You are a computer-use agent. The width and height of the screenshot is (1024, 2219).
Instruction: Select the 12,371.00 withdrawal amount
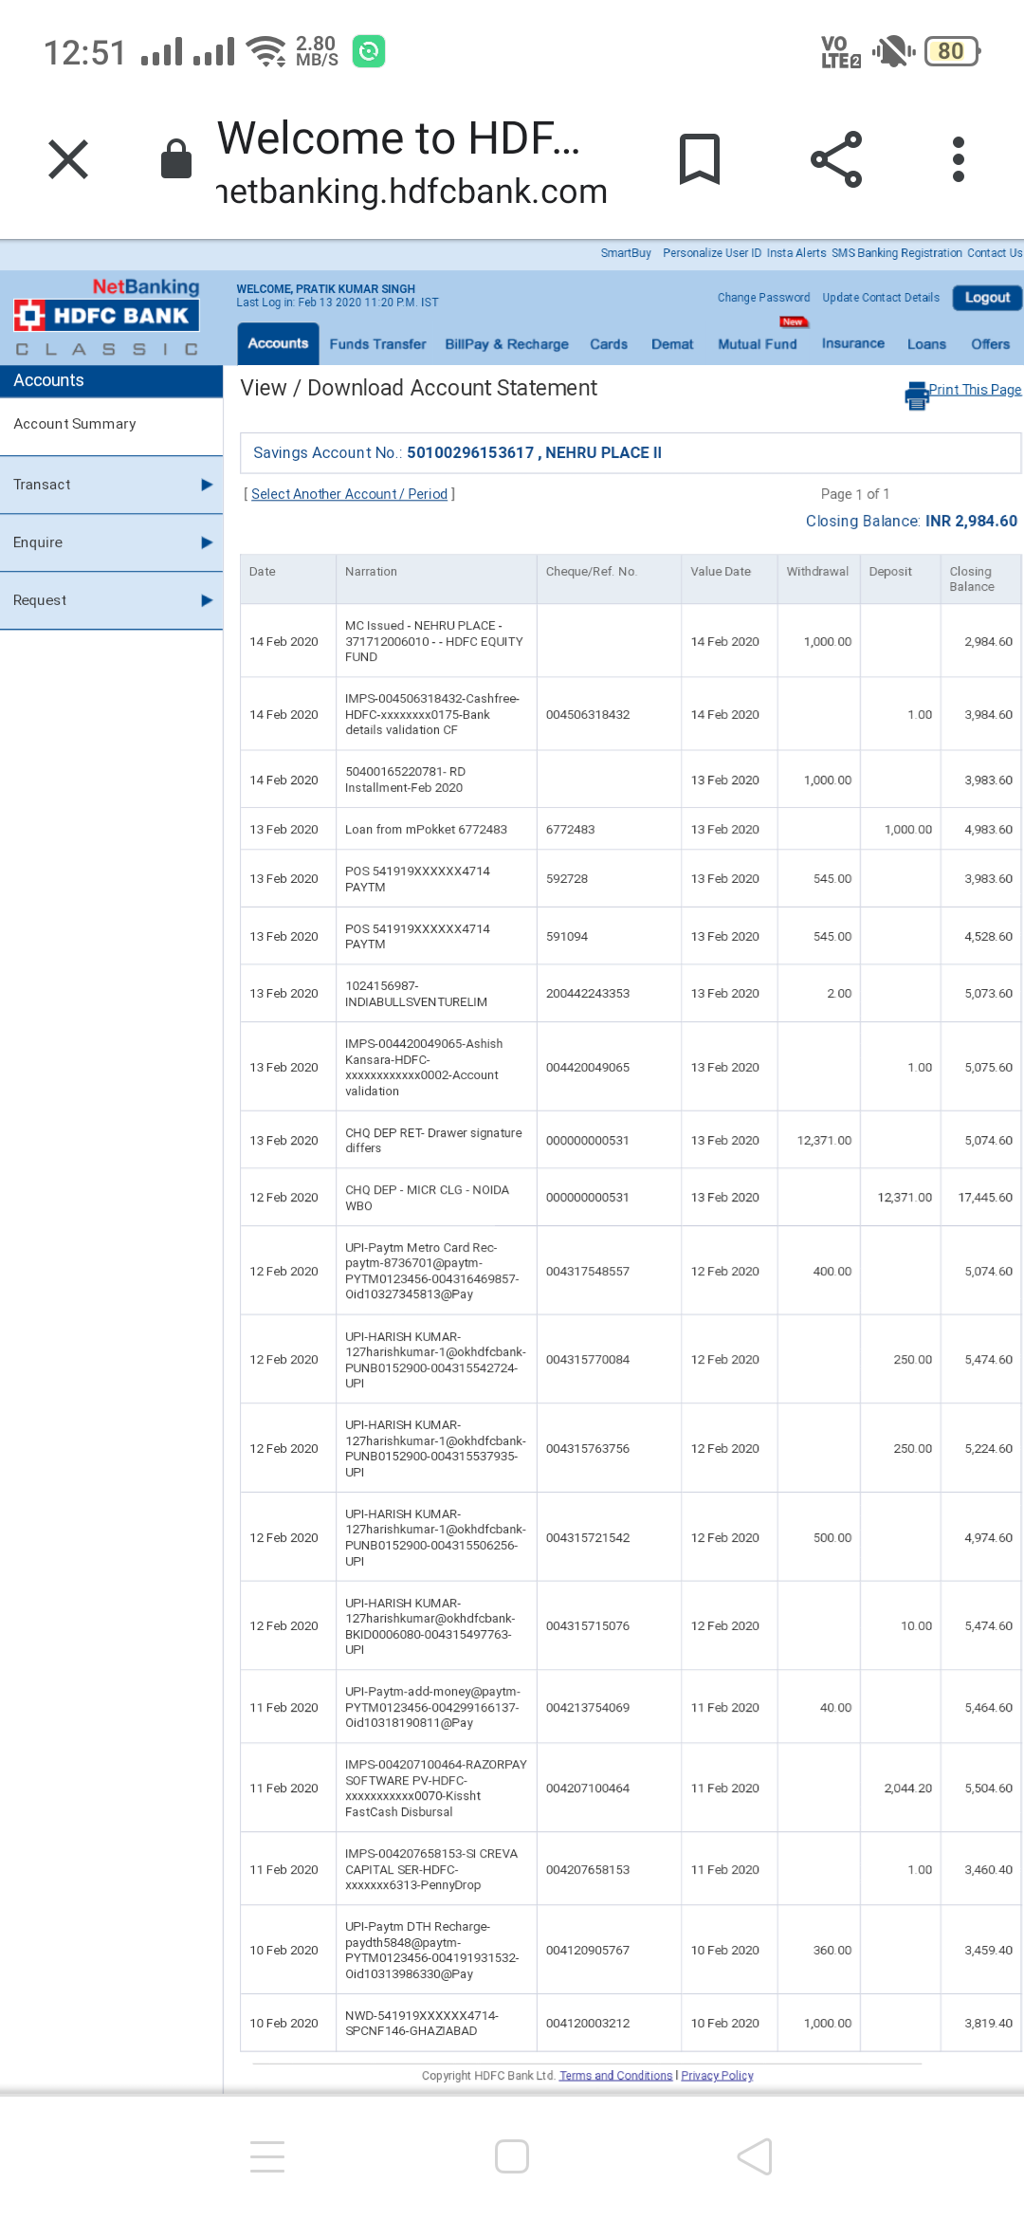point(824,1141)
